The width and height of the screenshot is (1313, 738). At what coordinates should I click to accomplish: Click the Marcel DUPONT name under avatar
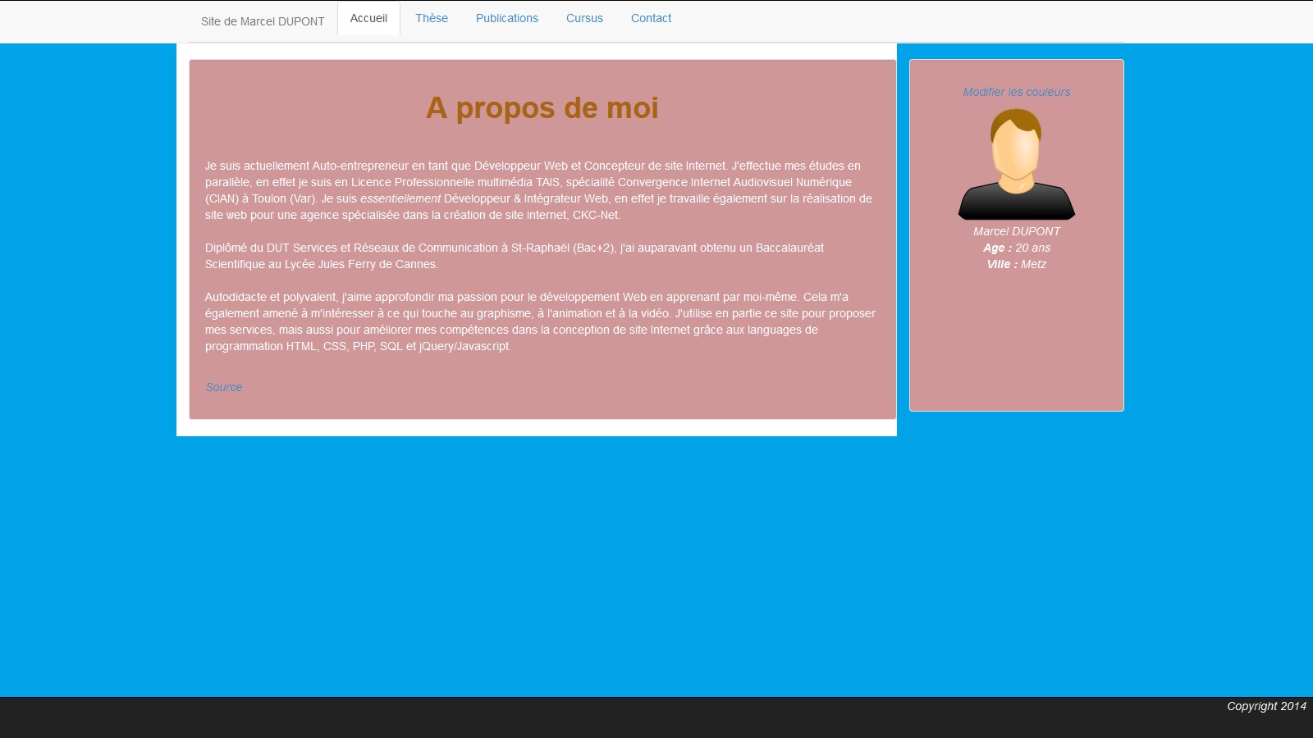pos(1016,231)
